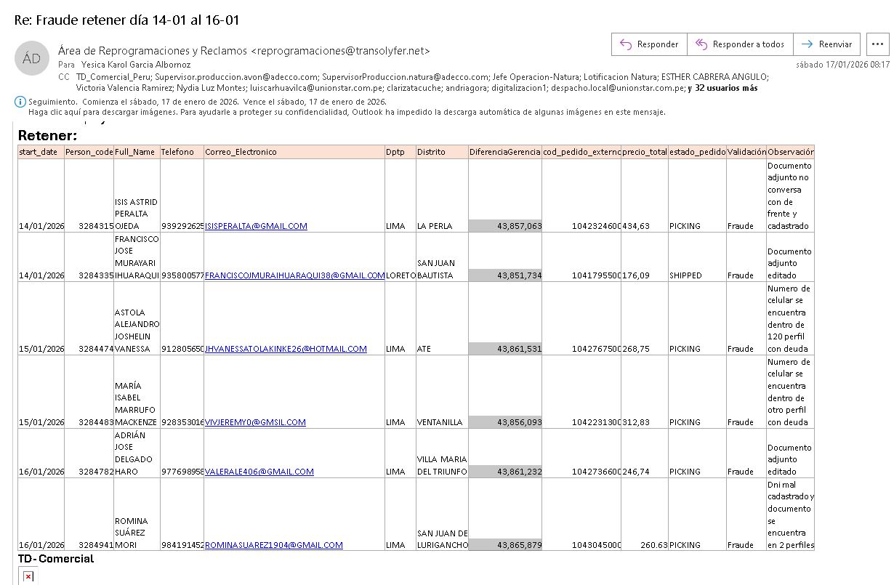Click the Correo_Electronico column header
This screenshot has width=894, height=585.
[241, 152]
